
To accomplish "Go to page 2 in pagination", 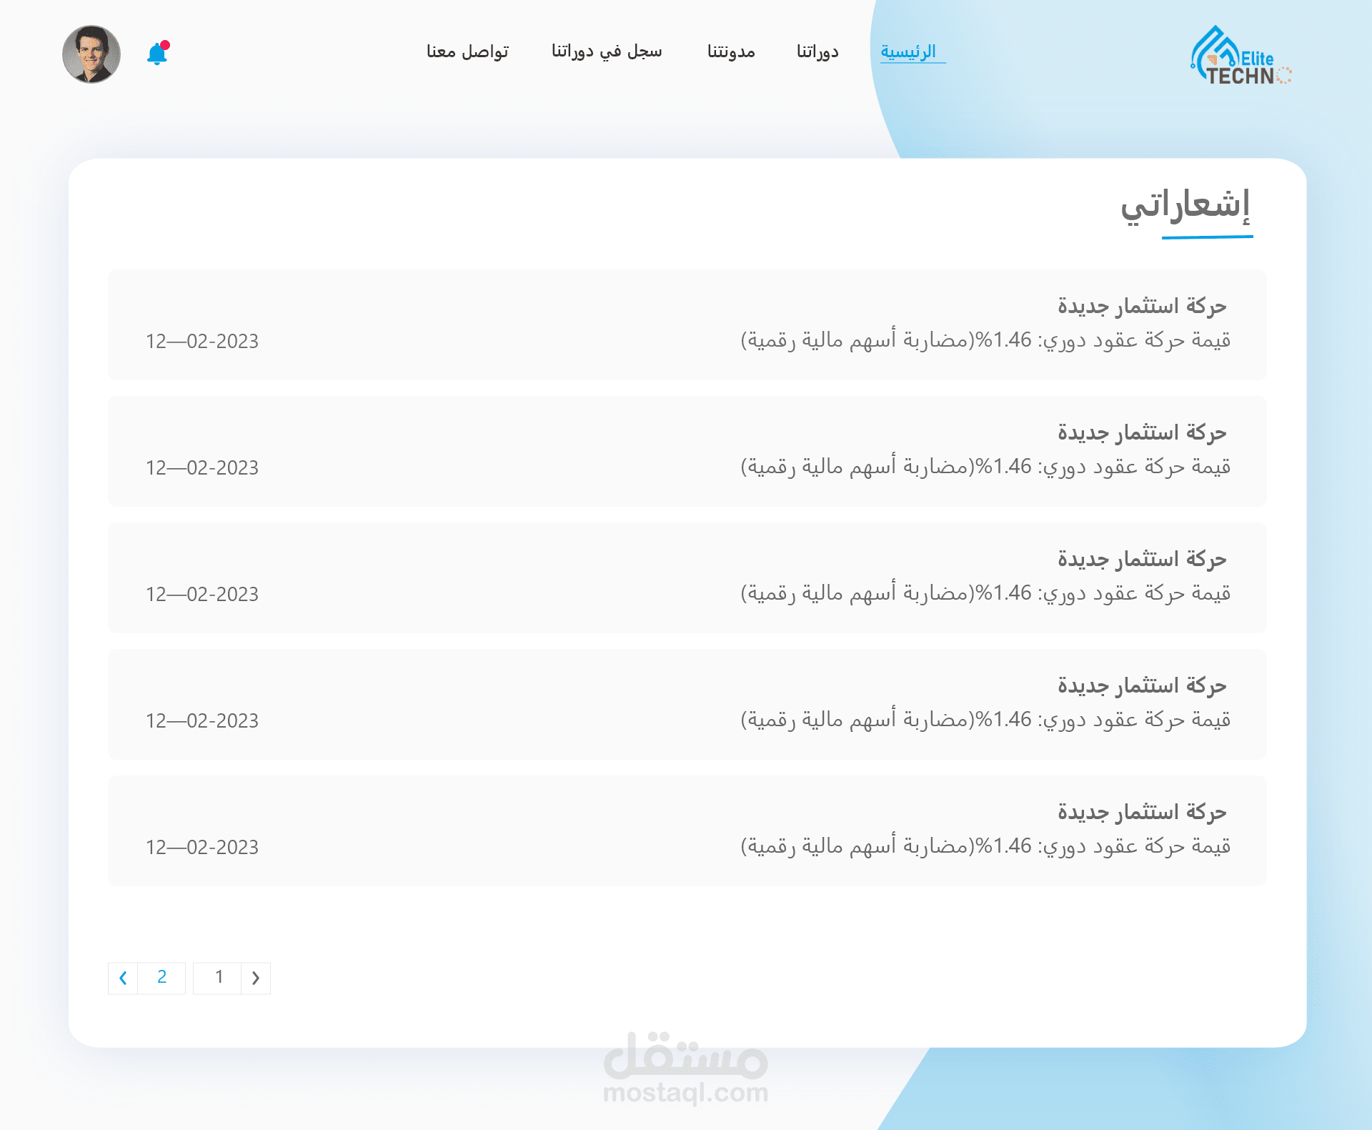I will 162,978.
